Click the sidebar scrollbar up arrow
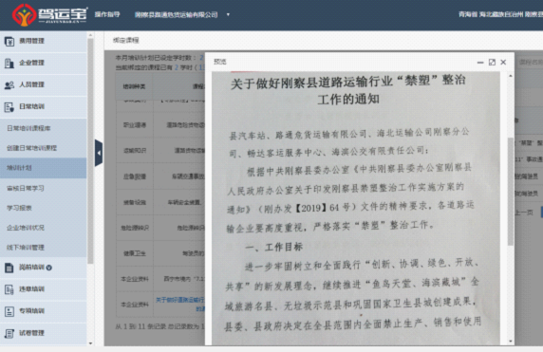The height and width of the screenshot is (352, 543). click(x=90, y=35)
